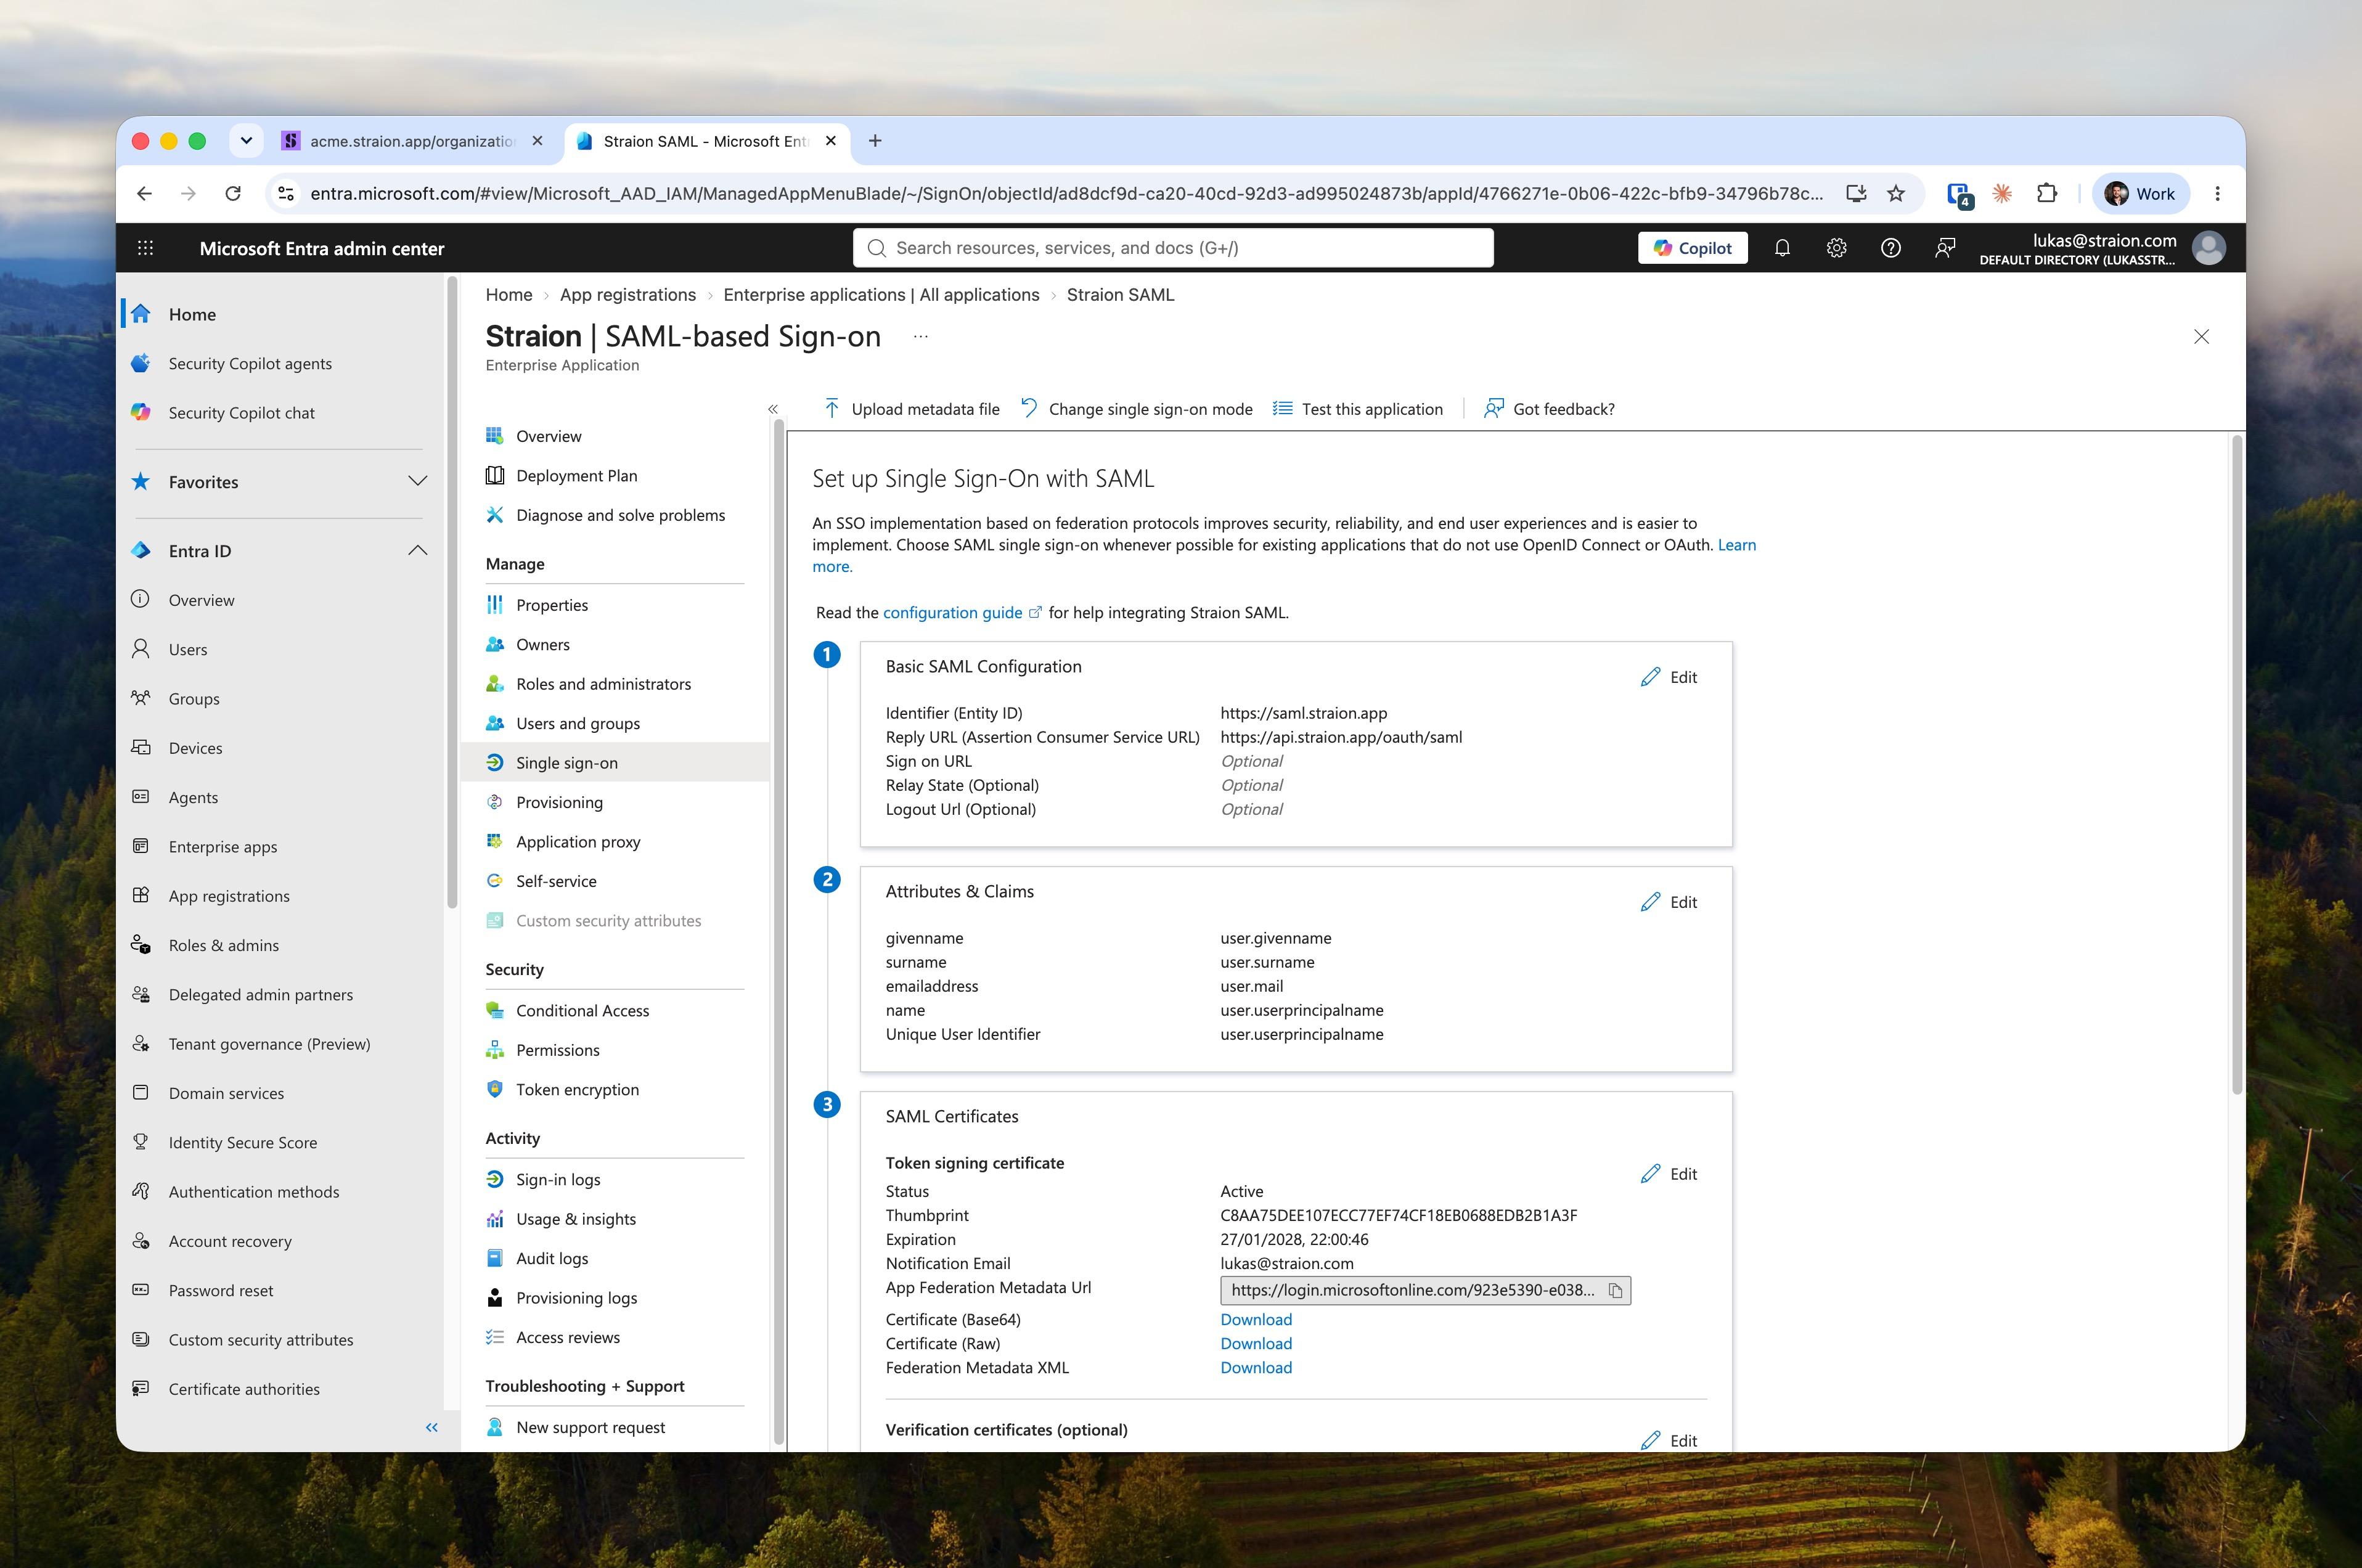Open Users under Entra ID
Screen dimensions: 2362x1568
(188, 649)
